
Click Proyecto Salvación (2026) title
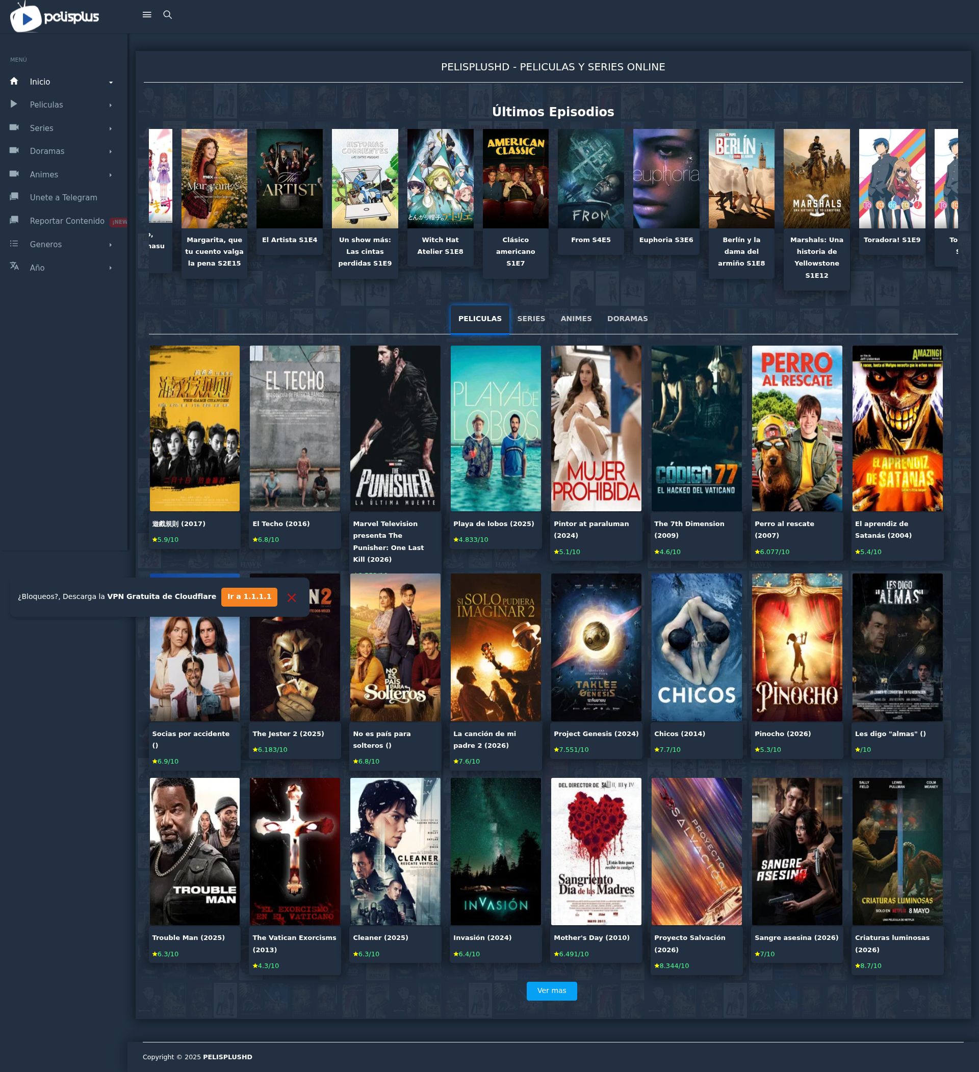689,944
